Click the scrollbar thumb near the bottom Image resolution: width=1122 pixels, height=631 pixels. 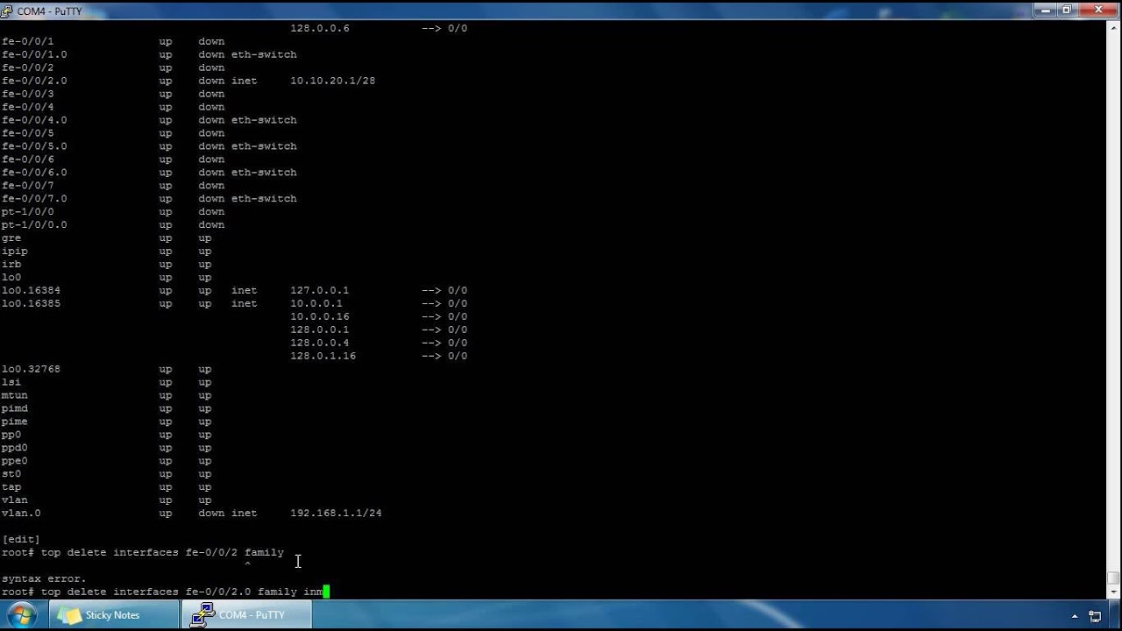click(x=1113, y=578)
